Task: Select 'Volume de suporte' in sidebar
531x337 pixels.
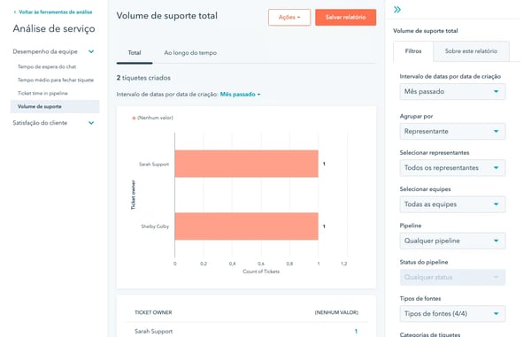Action: (55, 106)
